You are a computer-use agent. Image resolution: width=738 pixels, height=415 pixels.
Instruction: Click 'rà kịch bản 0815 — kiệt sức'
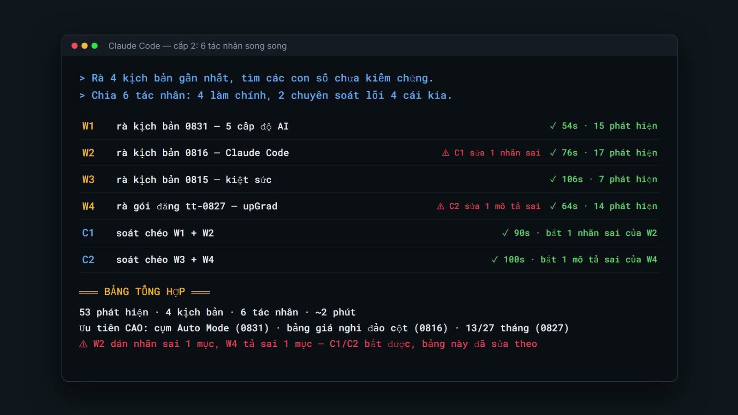[x=194, y=179]
